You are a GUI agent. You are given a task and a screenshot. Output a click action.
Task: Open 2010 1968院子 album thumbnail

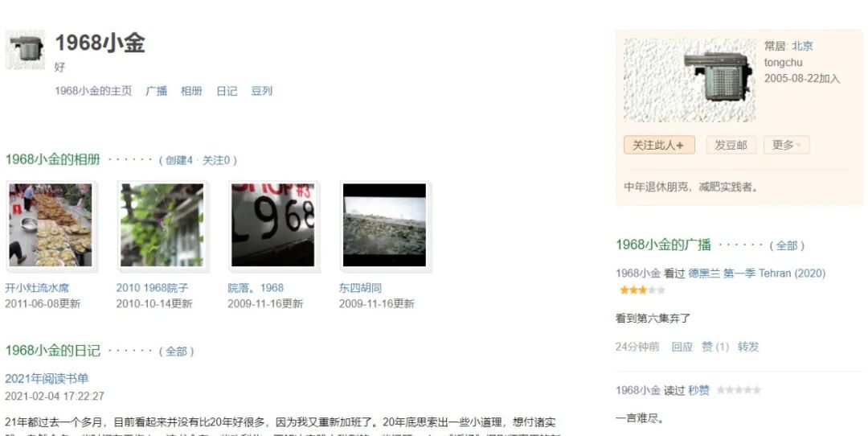[x=162, y=225]
